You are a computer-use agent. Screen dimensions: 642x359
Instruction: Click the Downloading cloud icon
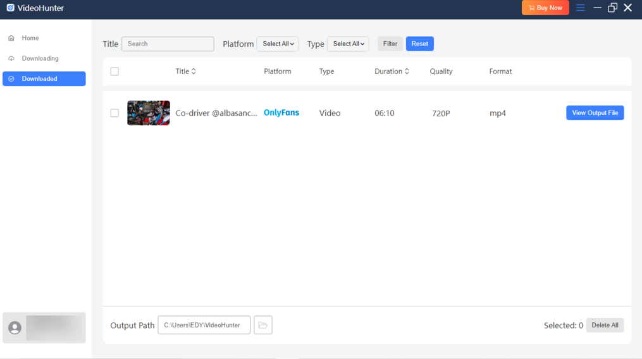[11, 59]
